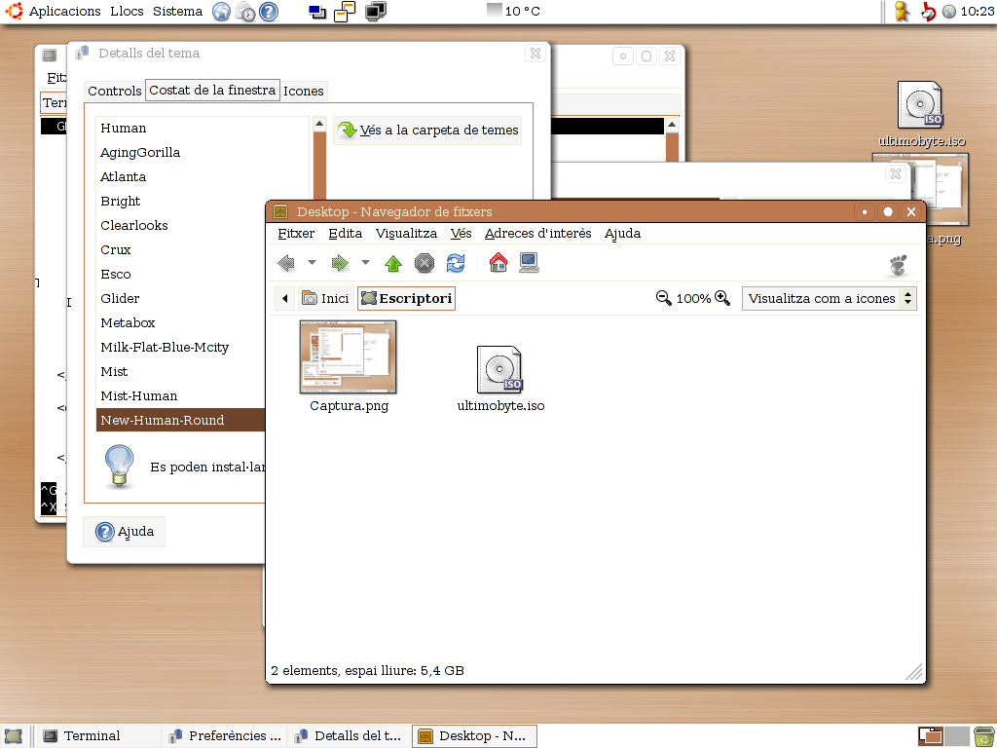Select the Atlanta theme
This screenshot has height=748, width=997.
[x=203, y=176]
